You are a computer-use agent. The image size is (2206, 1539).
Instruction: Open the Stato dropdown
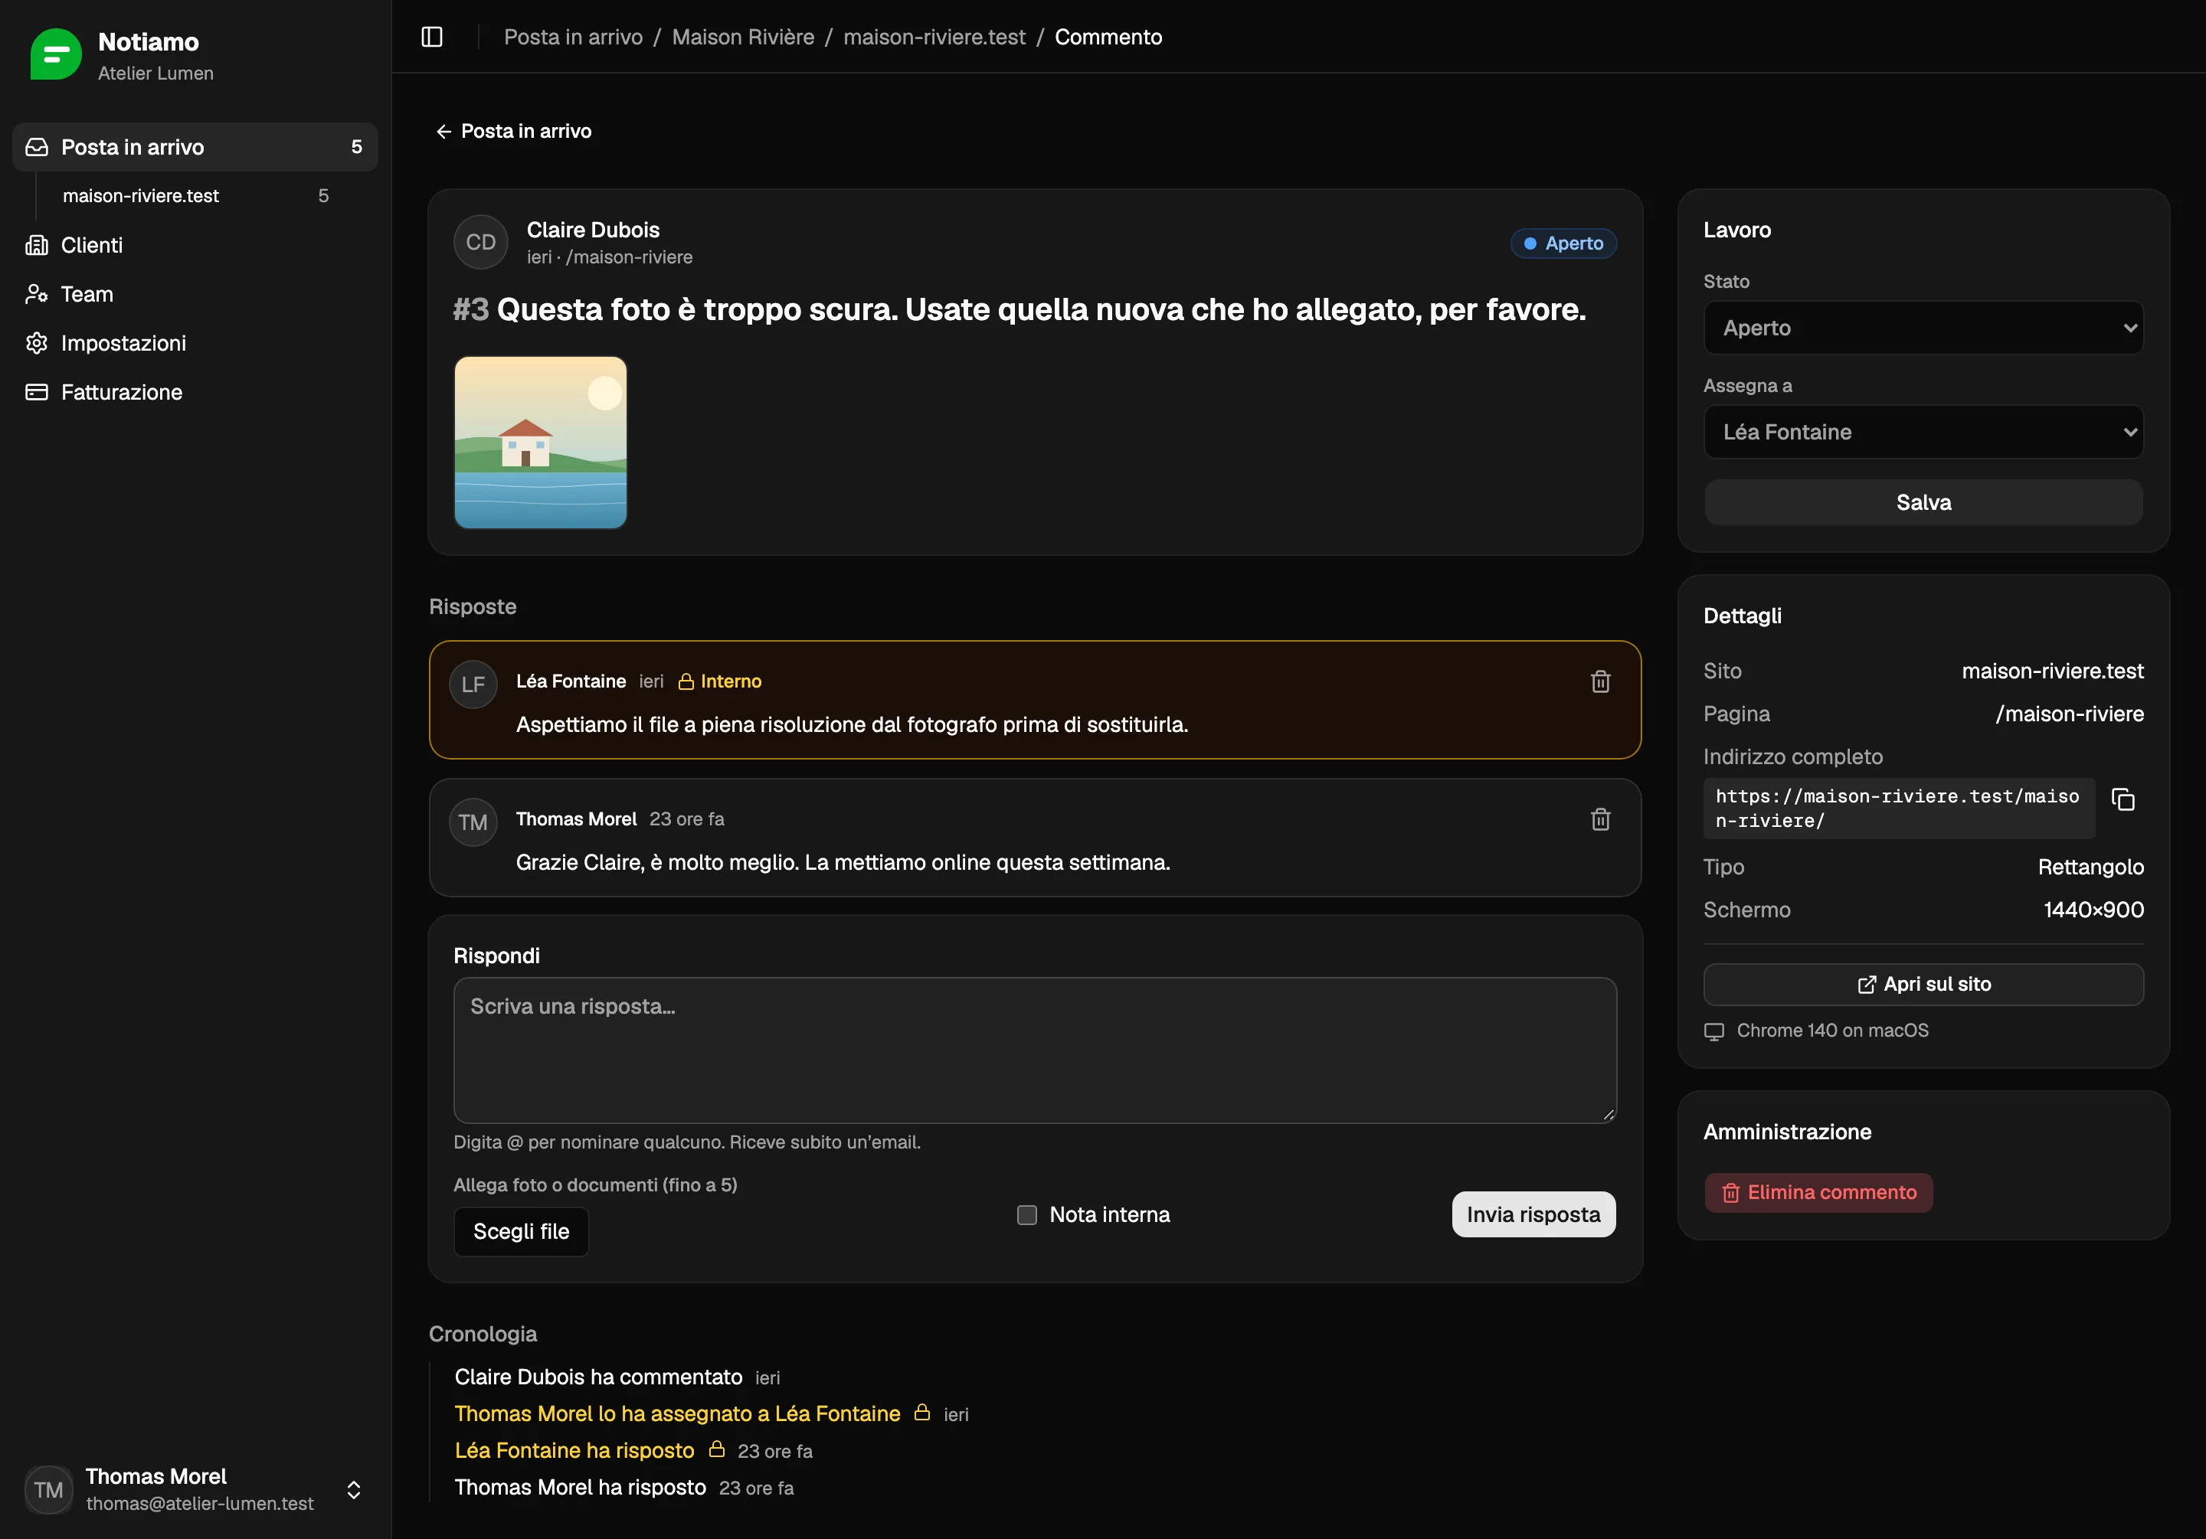(1923, 328)
